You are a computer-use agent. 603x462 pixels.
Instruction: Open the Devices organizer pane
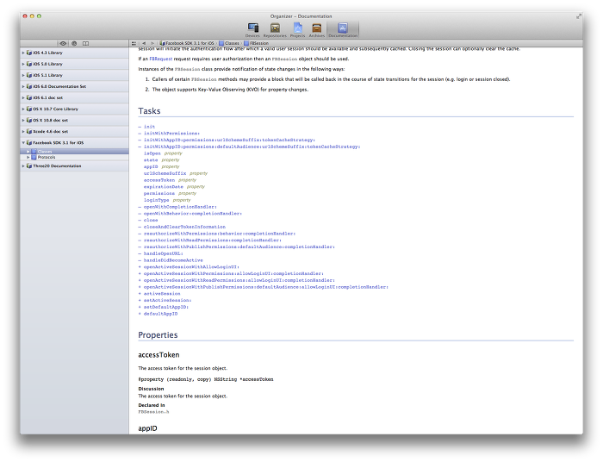tap(252, 29)
